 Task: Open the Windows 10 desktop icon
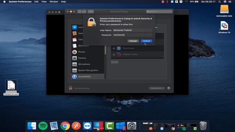224,27
